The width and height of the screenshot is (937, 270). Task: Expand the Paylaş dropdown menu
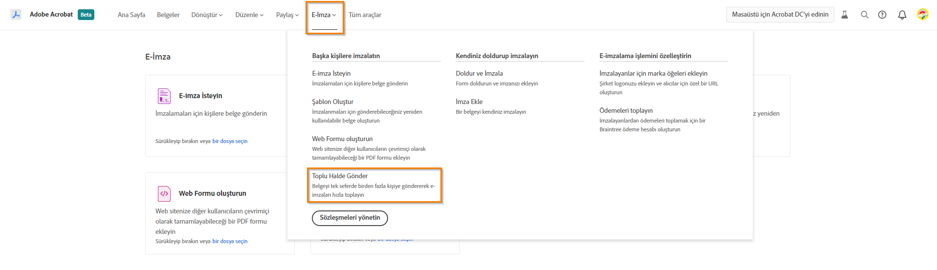[x=287, y=15]
